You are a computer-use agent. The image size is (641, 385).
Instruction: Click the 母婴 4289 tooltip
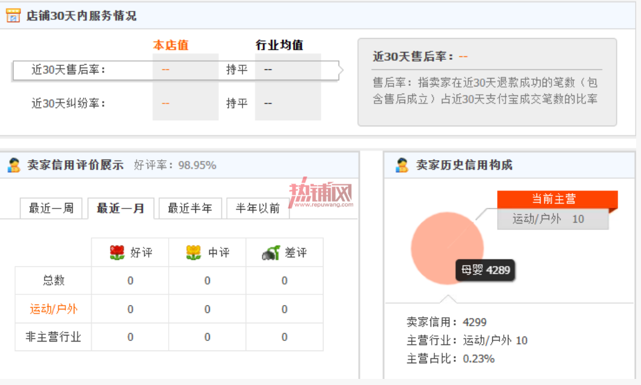click(485, 270)
